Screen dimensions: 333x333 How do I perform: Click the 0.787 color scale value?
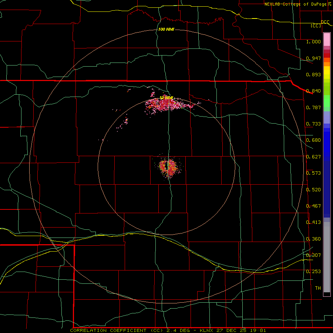(x=313, y=107)
